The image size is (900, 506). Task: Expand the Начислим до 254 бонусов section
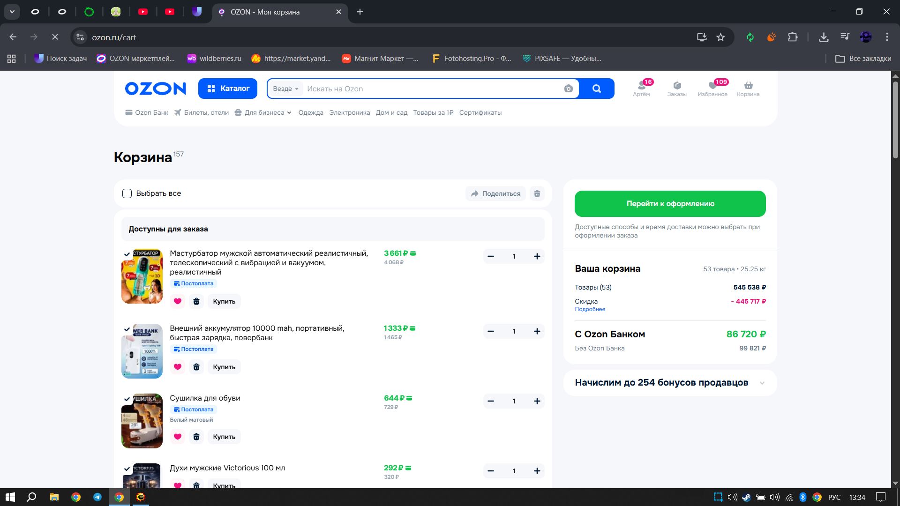pyautogui.click(x=762, y=383)
